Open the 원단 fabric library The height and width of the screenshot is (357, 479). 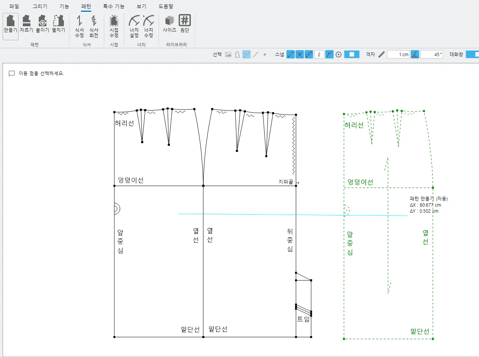tap(185, 24)
